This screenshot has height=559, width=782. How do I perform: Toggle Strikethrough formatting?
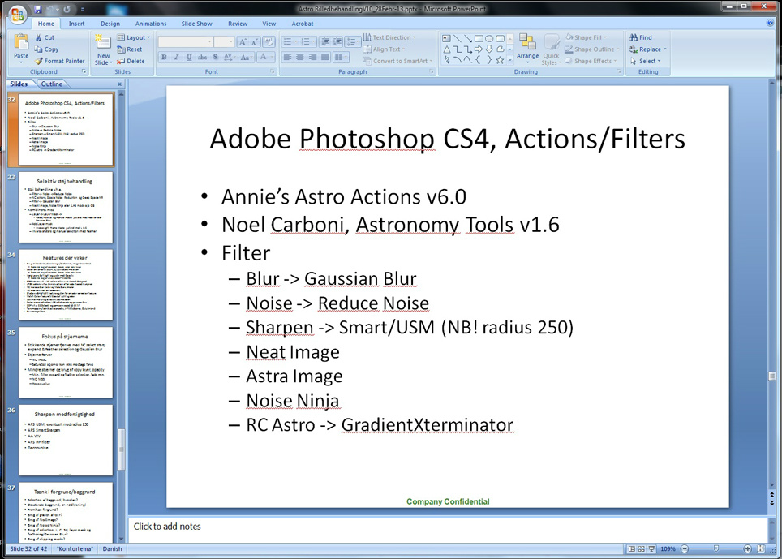pos(202,58)
